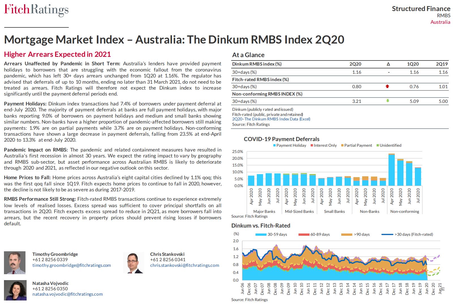Click the blue Payment Holiday legend swatch
The image size is (455, 305).
click(x=274, y=145)
